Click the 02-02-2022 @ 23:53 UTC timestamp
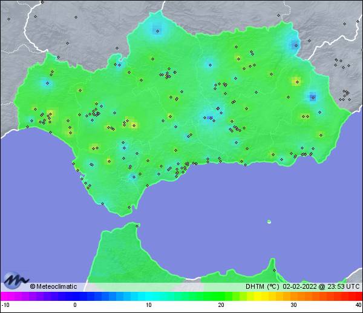The image size is (363, 313). pos(321,286)
